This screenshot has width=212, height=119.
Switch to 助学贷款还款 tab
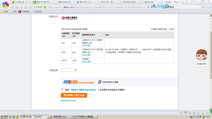(x=129, y=2)
